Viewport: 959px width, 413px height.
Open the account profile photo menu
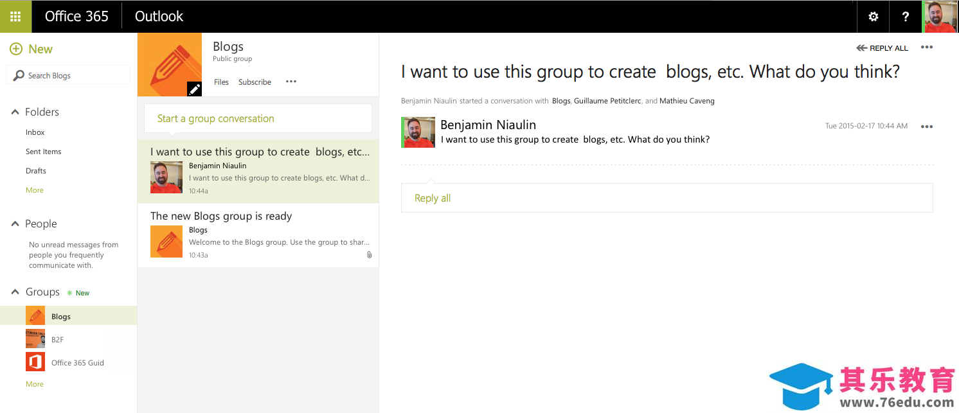[x=940, y=17]
